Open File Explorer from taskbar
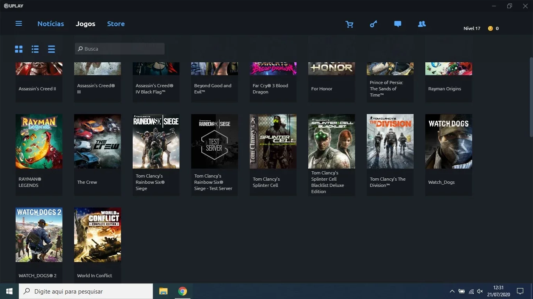Screen dimensions: 533x299 (163, 291)
